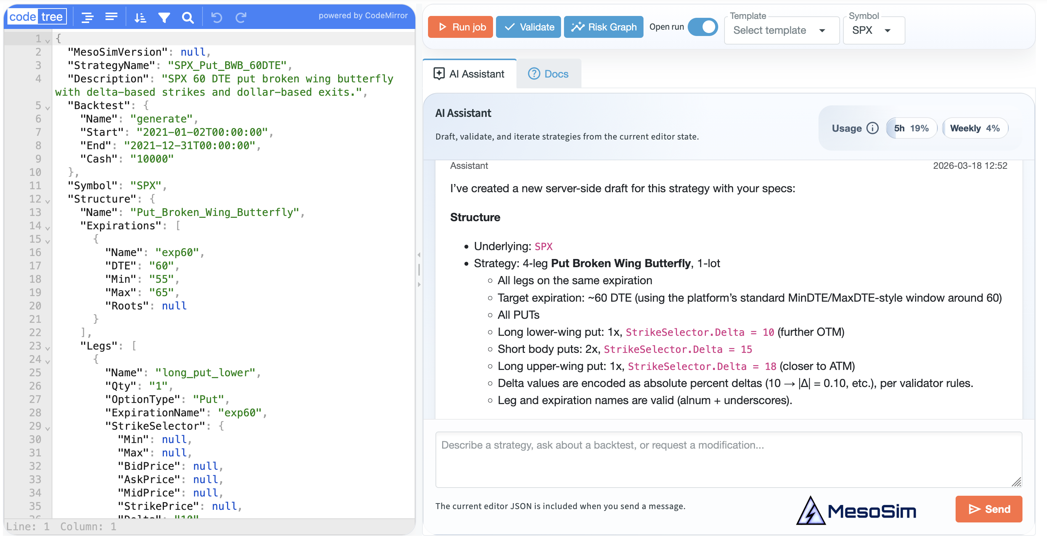
Task: Switch to the Docs tab
Action: (548, 73)
